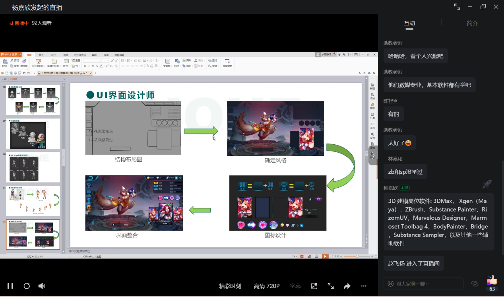Screen dimensions: 504x297
Task: Collapse the chat side panel arrow
Action: 373,155
